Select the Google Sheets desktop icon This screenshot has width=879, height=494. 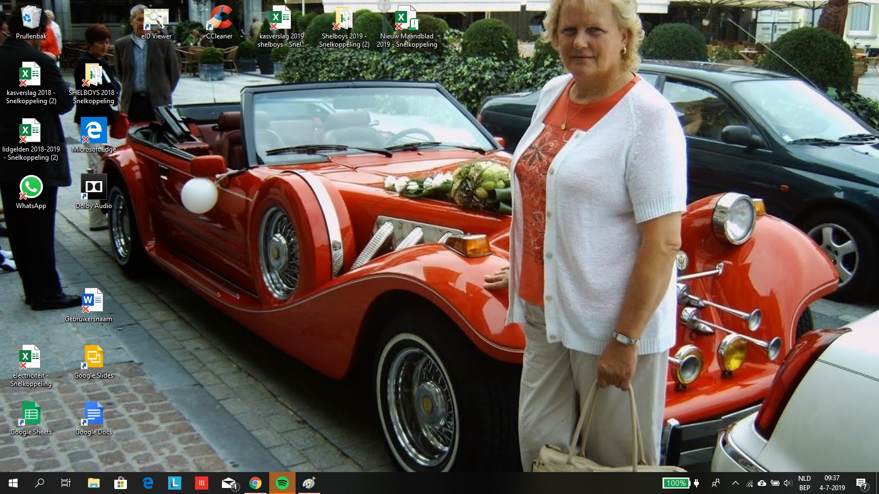click(x=31, y=416)
